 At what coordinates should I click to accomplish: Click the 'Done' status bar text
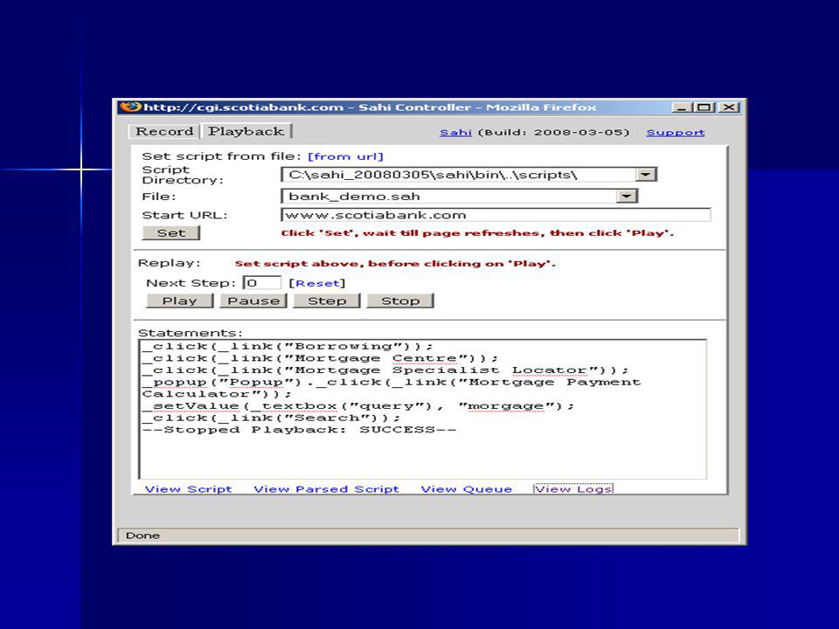(142, 536)
